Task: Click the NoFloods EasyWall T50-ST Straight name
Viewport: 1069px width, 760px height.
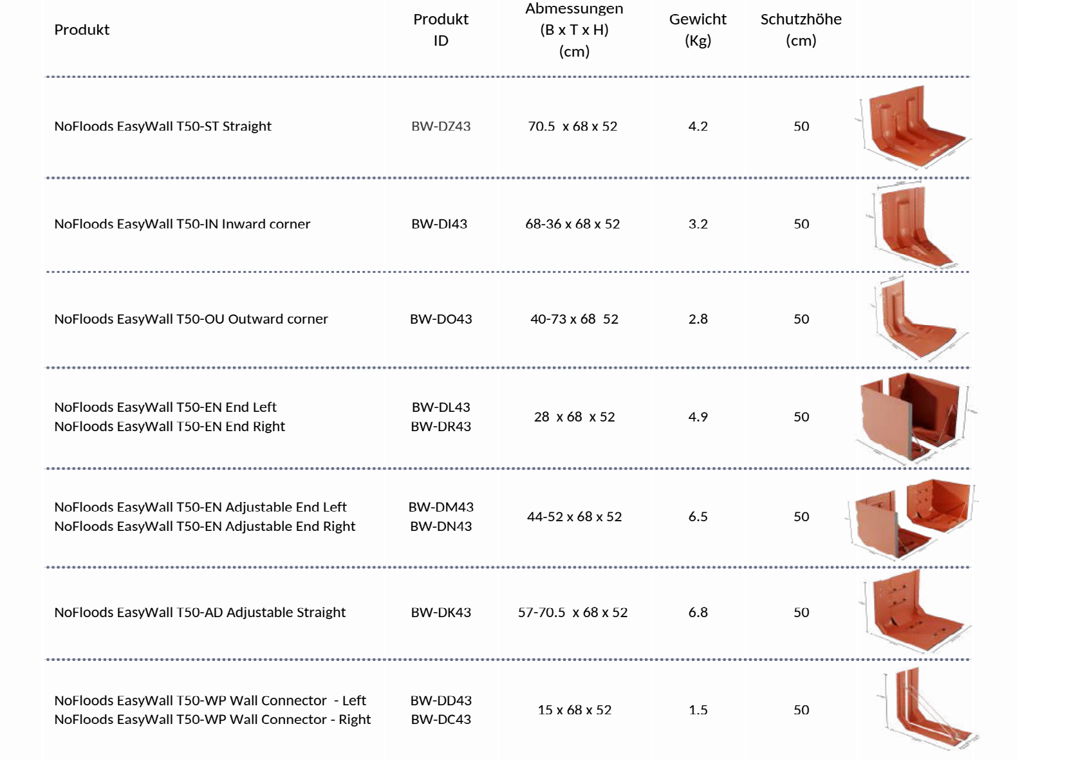Action: (163, 127)
